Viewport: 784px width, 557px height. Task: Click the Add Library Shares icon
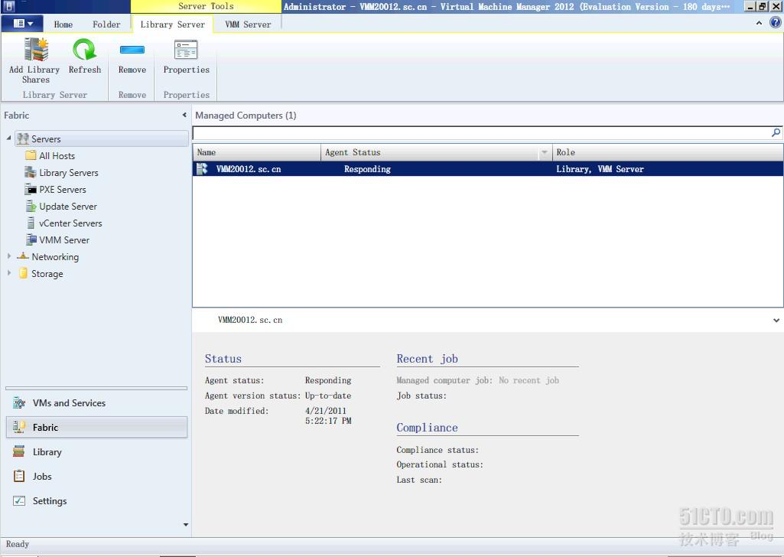[x=36, y=49]
